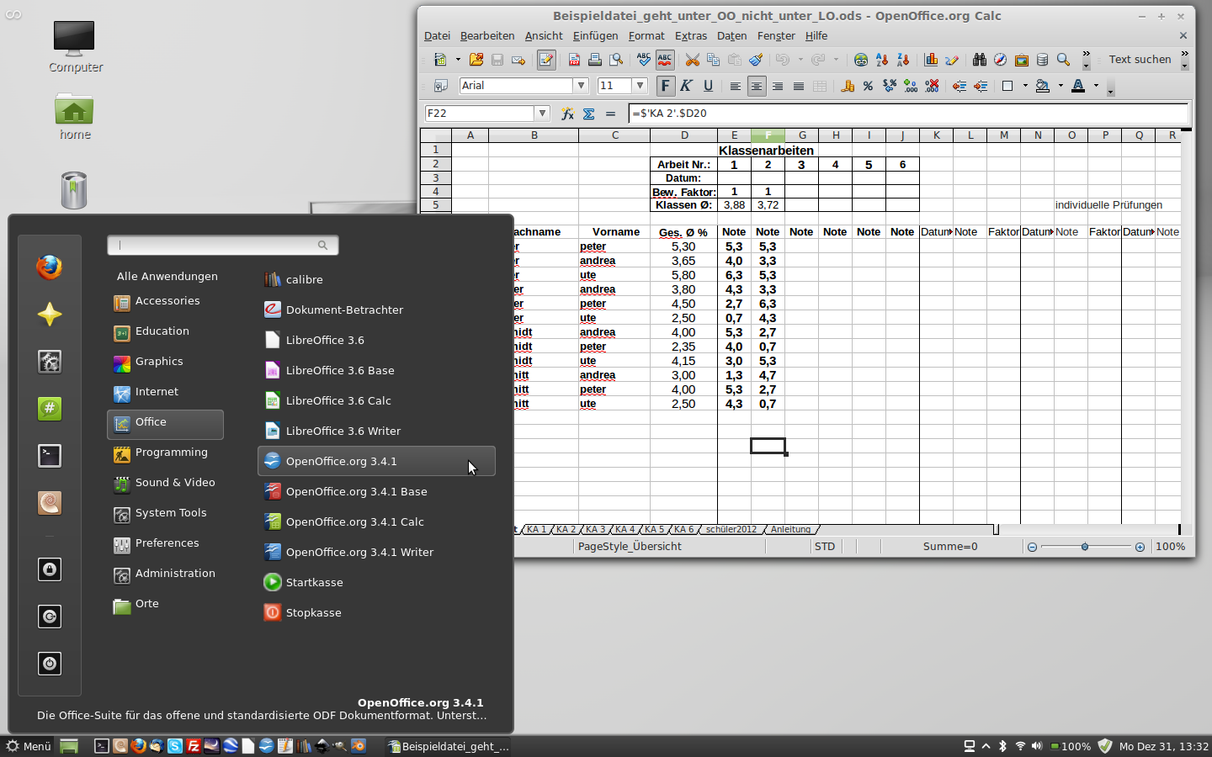Increase indent icon

click(981, 86)
